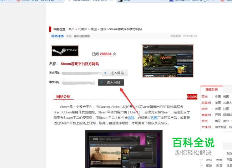Open 南非 country link
This screenshot has width=232, height=168.
click(226, 121)
